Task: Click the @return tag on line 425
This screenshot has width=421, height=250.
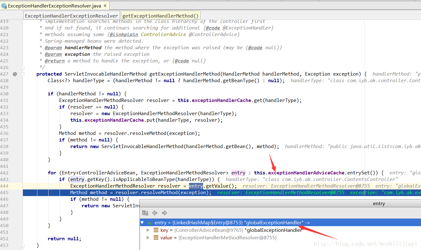Action: (x=55, y=61)
